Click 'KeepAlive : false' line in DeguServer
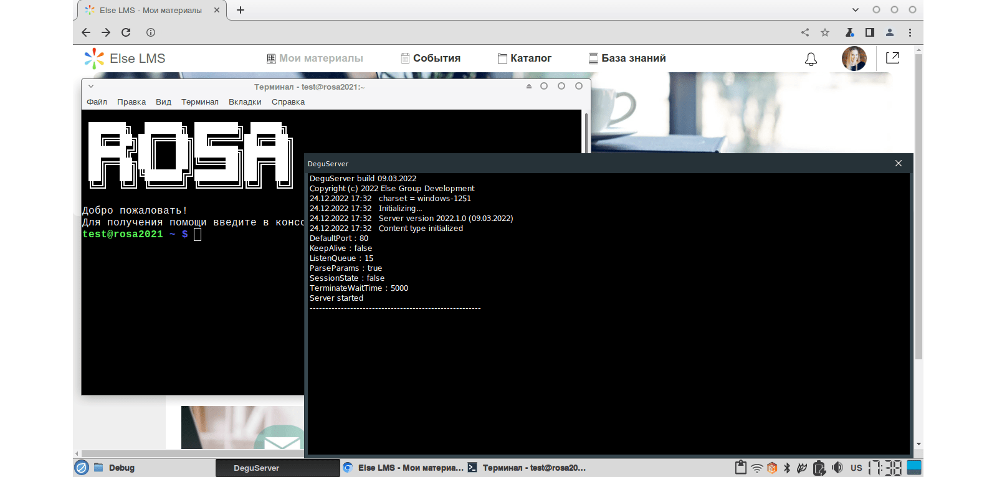 tap(341, 248)
